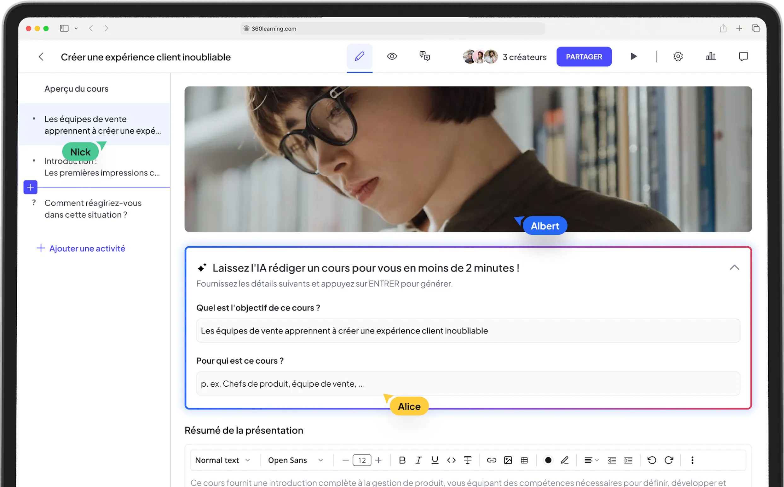Insert an image in the editor
784x487 pixels.
point(508,460)
